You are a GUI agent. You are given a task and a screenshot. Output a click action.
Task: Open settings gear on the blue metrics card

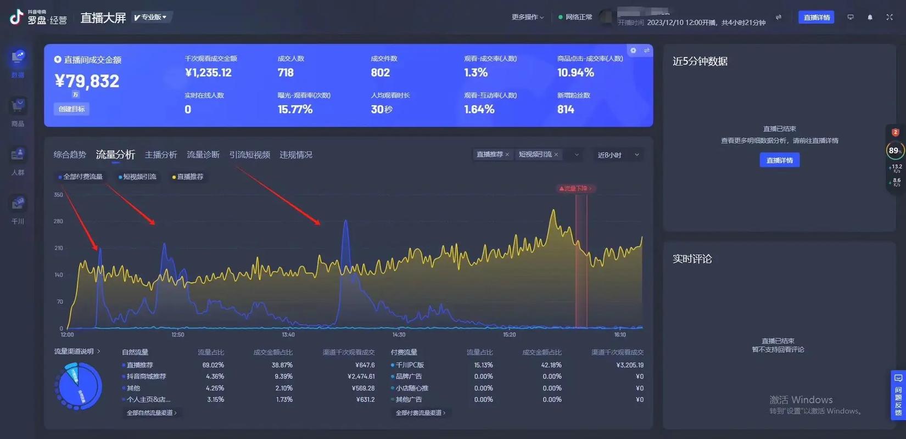point(633,50)
